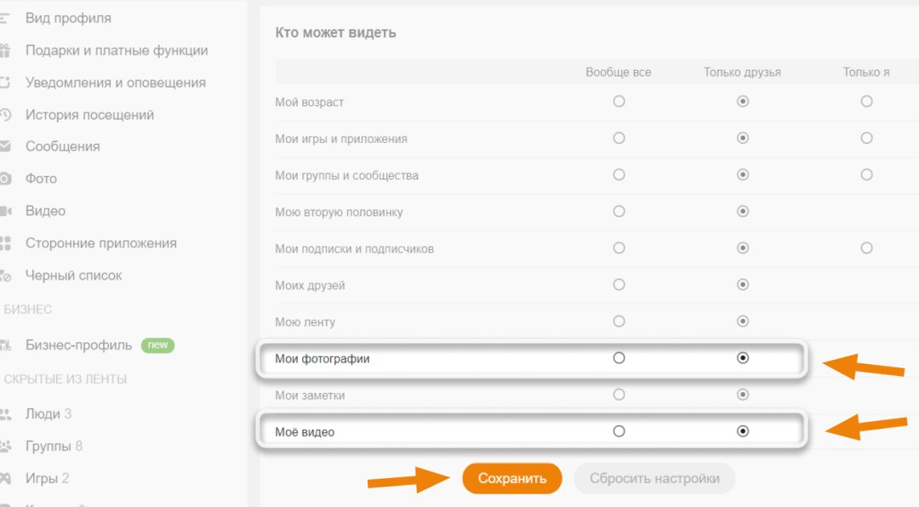Image resolution: width=919 pixels, height=507 pixels.
Task: Click the Reset settings button
Action: pos(654,478)
